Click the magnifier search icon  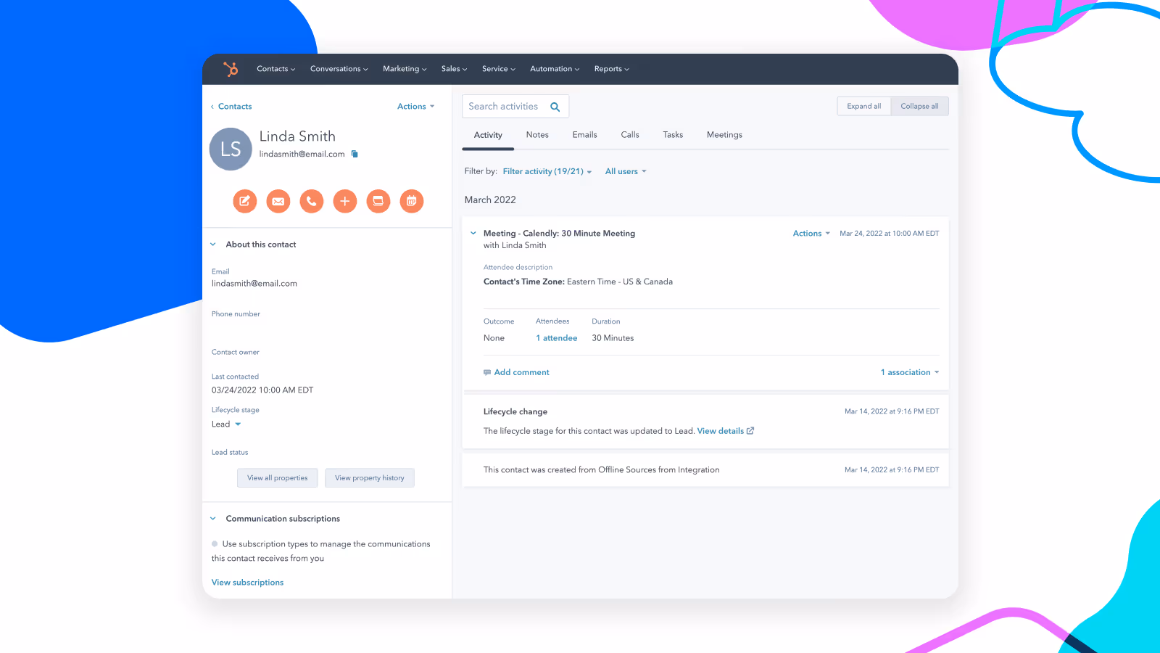click(555, 107)
